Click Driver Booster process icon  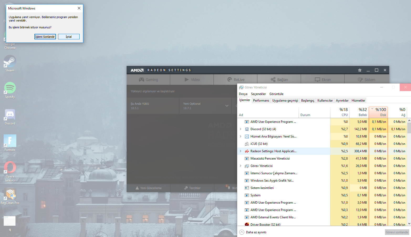[247, 224]
